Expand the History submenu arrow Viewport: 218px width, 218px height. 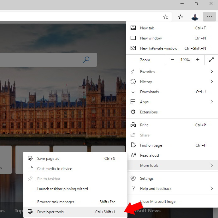212,82
